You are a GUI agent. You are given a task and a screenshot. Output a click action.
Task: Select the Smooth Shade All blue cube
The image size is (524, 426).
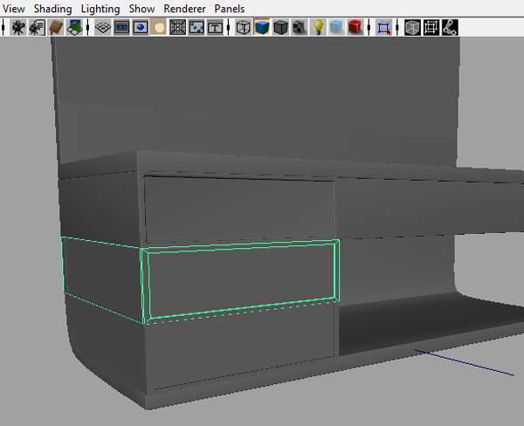262,27
